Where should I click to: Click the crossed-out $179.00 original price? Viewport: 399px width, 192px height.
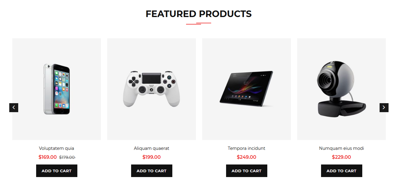pos(67,157)
